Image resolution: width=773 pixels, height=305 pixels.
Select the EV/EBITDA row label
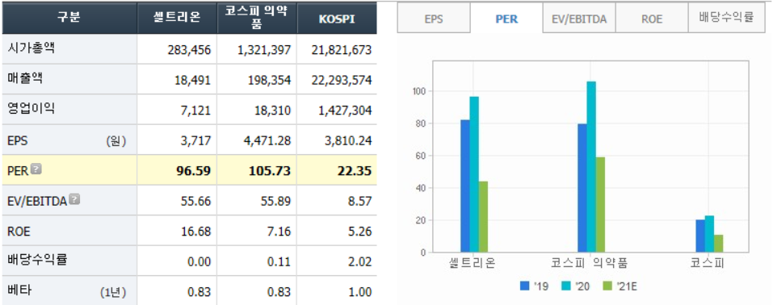tap(37, 201)
